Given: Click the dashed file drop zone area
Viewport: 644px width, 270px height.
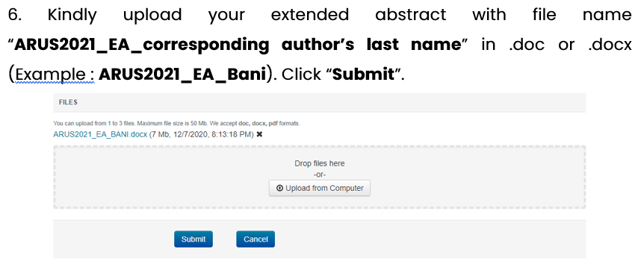Looking at the screenshot, I should 320,177.
